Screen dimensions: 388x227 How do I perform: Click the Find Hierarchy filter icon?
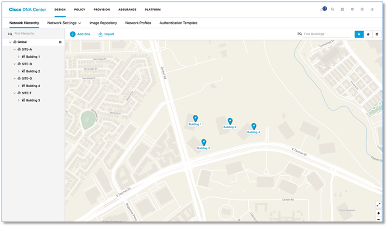[10, 34]
